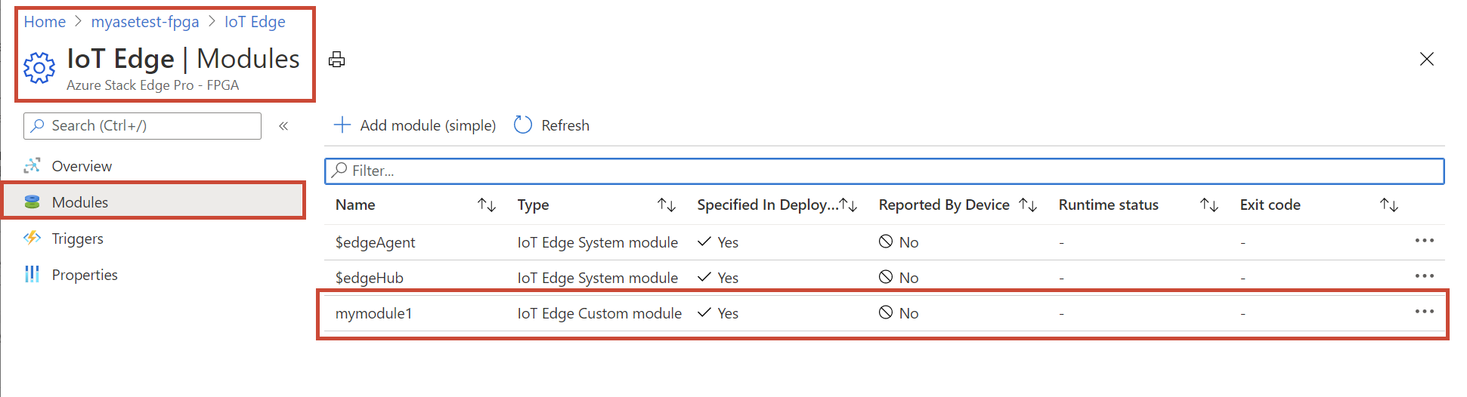
Task: Go to Home breadcrumb link
Action: pyautogui.click(x=45, y=22)
